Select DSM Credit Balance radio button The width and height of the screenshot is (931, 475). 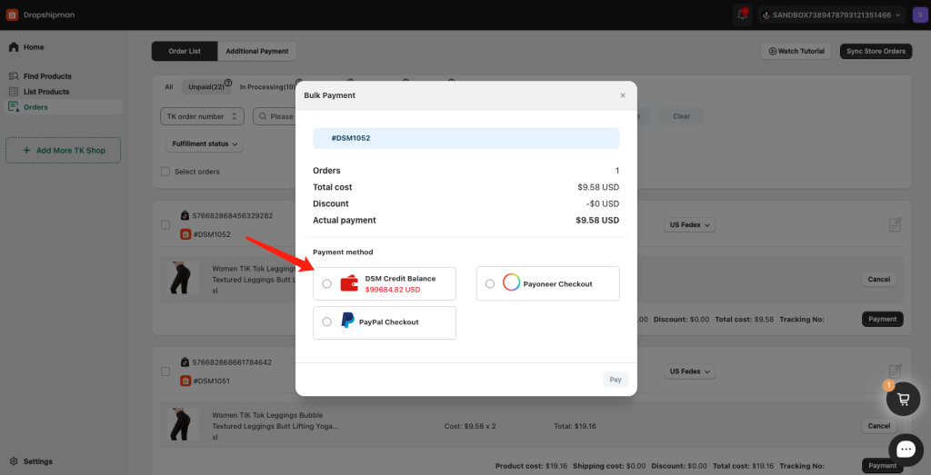[x=326, y=284]
